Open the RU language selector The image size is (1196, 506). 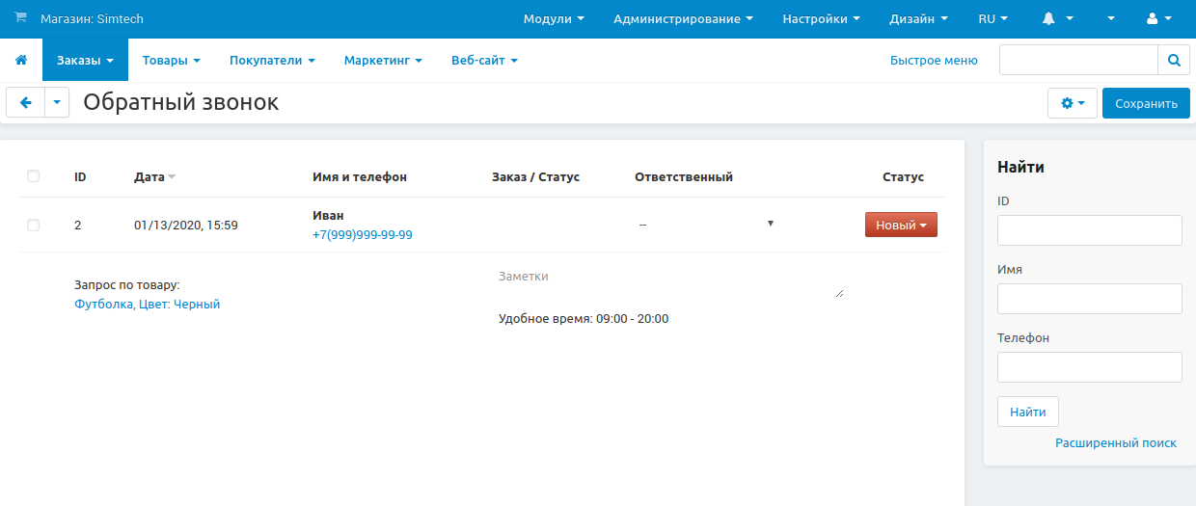click(992, 18)
